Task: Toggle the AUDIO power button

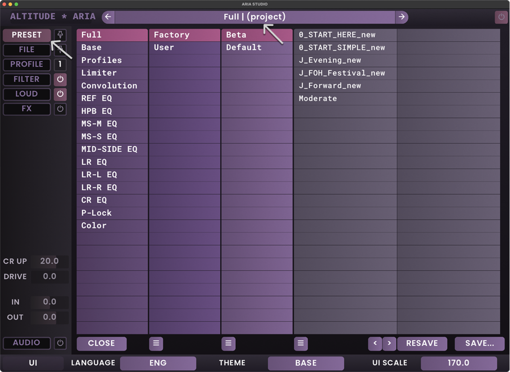Action: [60, 343]
